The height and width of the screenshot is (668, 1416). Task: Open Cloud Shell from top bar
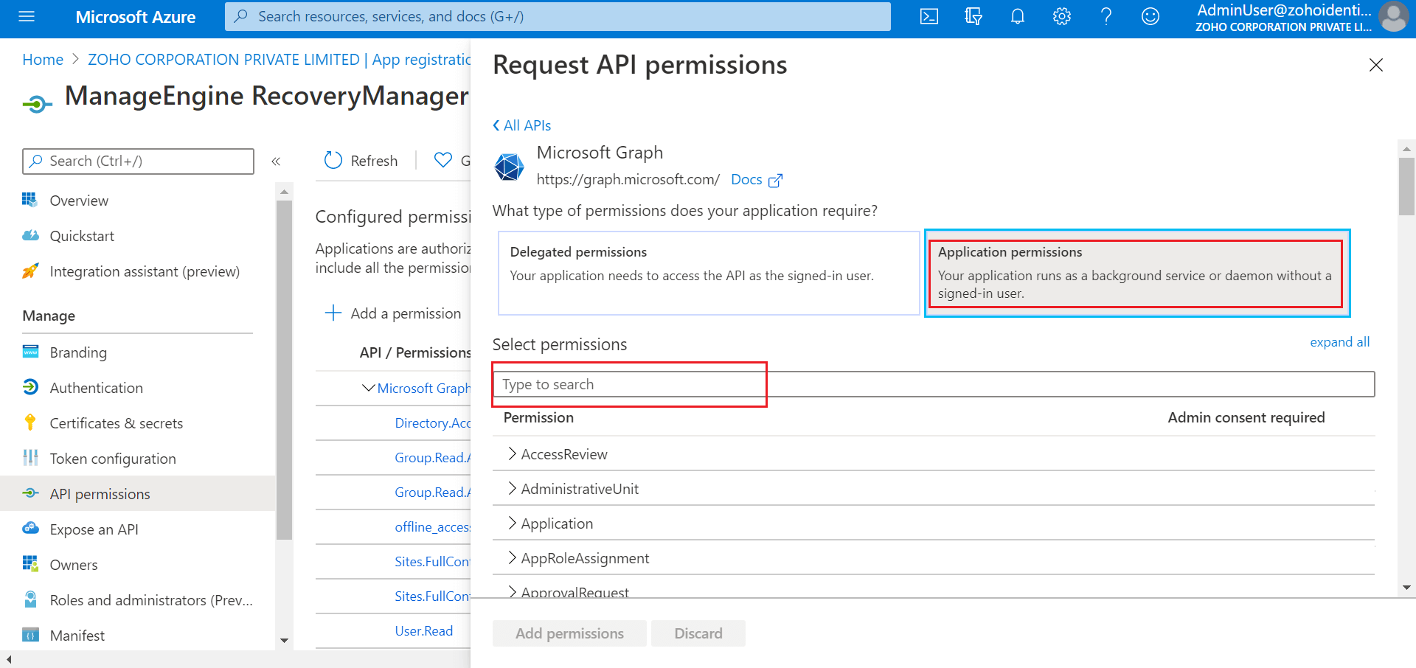pyautogui.click(x=929, y=16)
